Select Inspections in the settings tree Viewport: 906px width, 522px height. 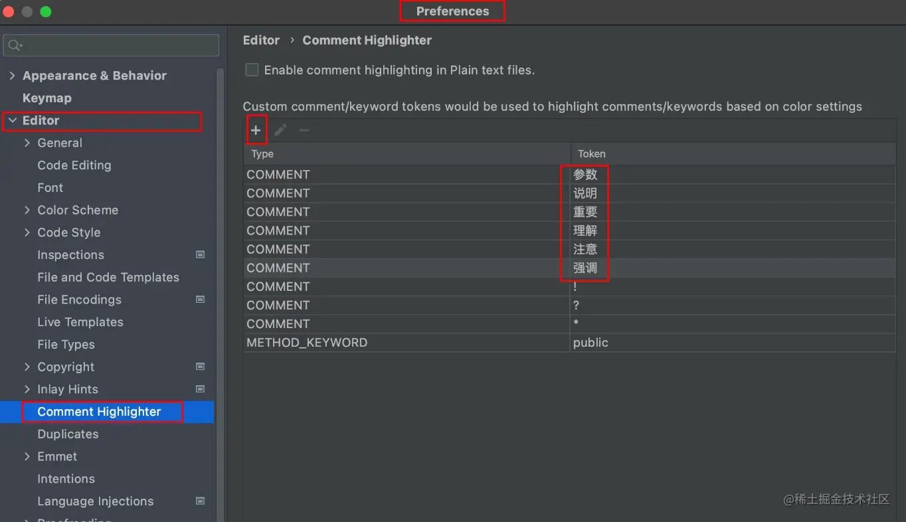coord(71,255)
